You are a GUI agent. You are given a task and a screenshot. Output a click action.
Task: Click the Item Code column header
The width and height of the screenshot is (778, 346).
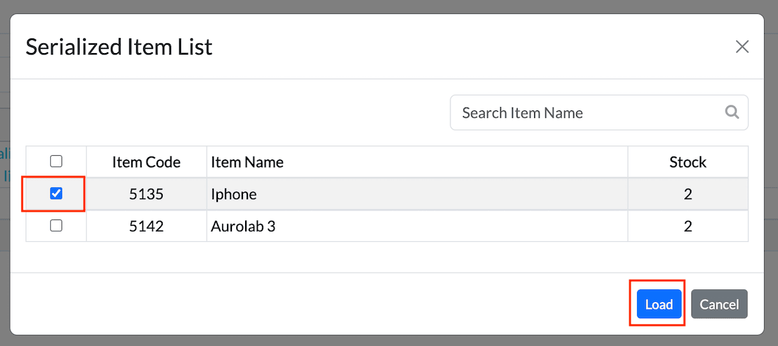click(x=146, y=162)
